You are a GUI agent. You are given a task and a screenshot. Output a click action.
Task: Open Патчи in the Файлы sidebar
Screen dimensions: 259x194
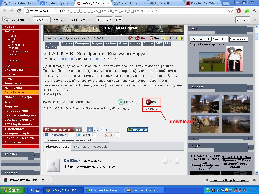point(12,36)
